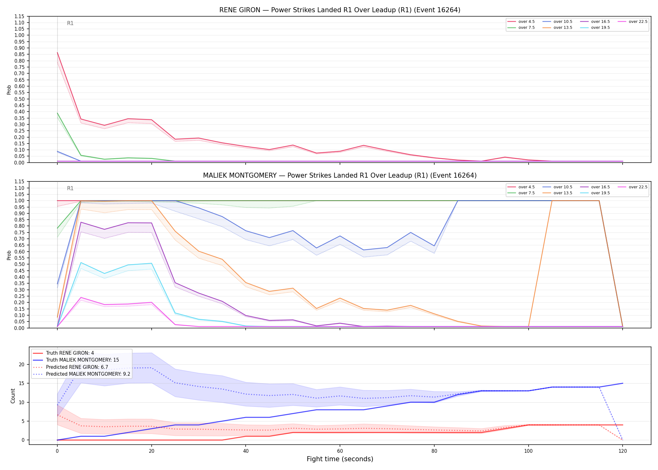Click the '80' tick on fight time axis
Screen dimensions: 658x470
point(434,451)
